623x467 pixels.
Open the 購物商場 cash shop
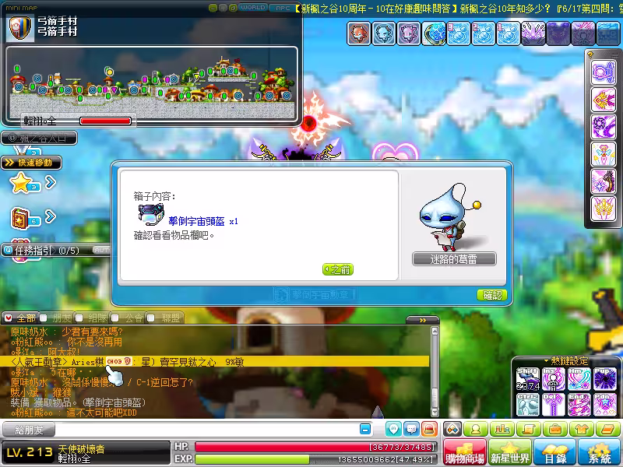tap(464, 454)
